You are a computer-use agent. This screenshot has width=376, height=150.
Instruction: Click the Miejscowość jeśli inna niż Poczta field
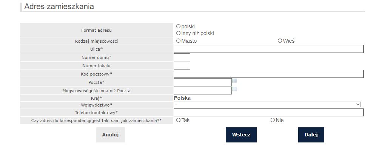pyautogui.click(x=203, y=90)
